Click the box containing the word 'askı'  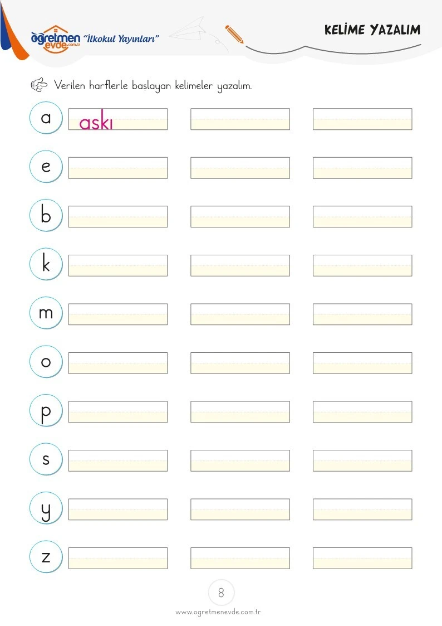[118, 119]
